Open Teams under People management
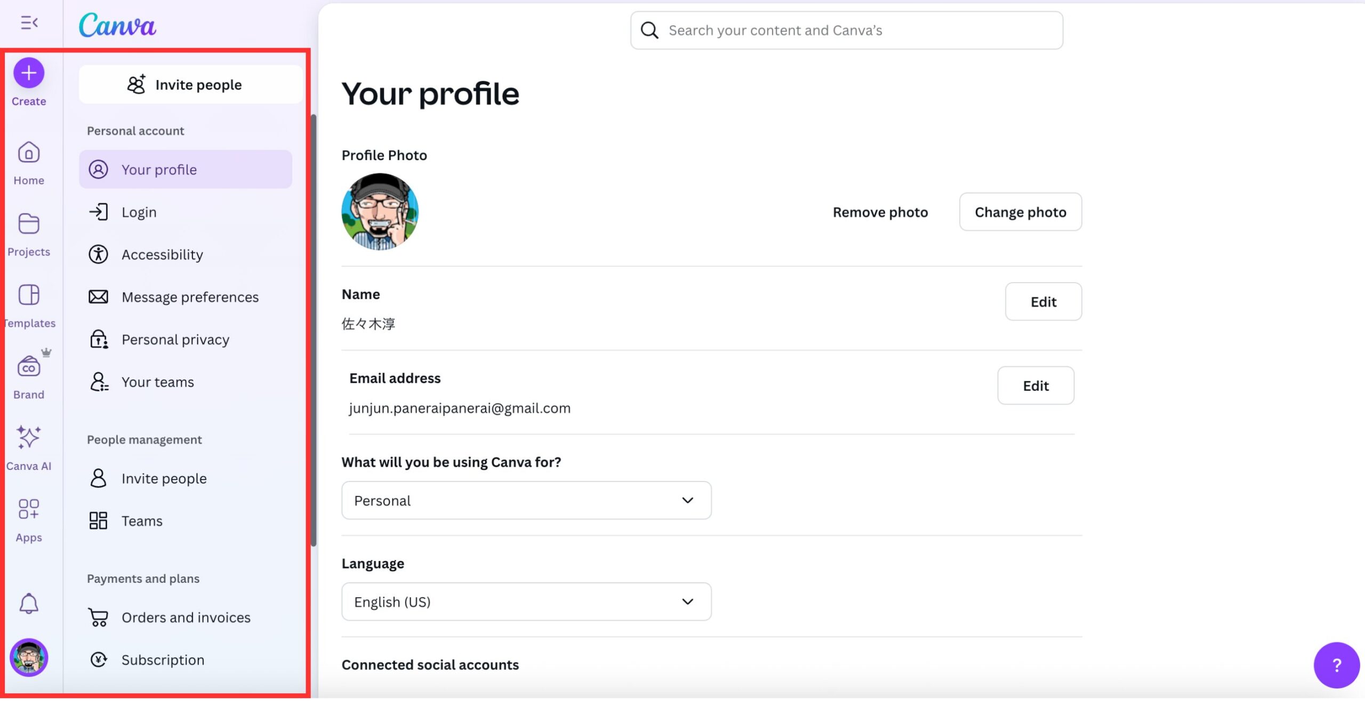This screenshot has width=1365, height=705. (x=186, y=520)
